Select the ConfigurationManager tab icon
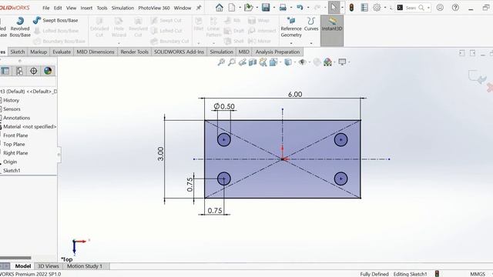493x277 pixels. 19,71
